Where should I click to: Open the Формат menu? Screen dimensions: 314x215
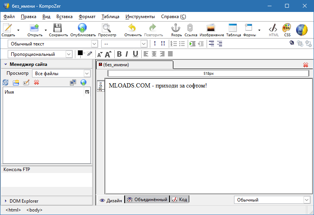pyautogui.click(x=87, y=17)
